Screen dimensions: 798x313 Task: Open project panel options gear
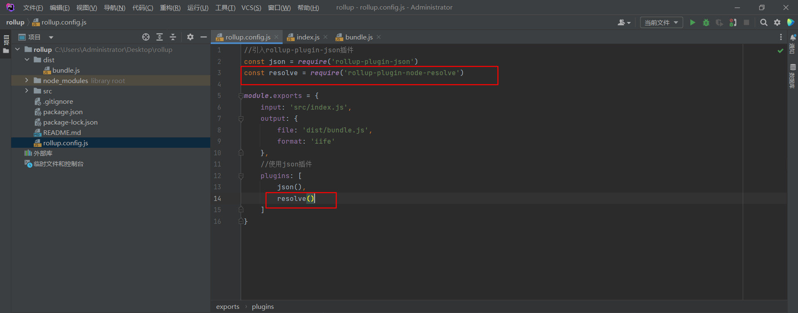tap(190, 37)
